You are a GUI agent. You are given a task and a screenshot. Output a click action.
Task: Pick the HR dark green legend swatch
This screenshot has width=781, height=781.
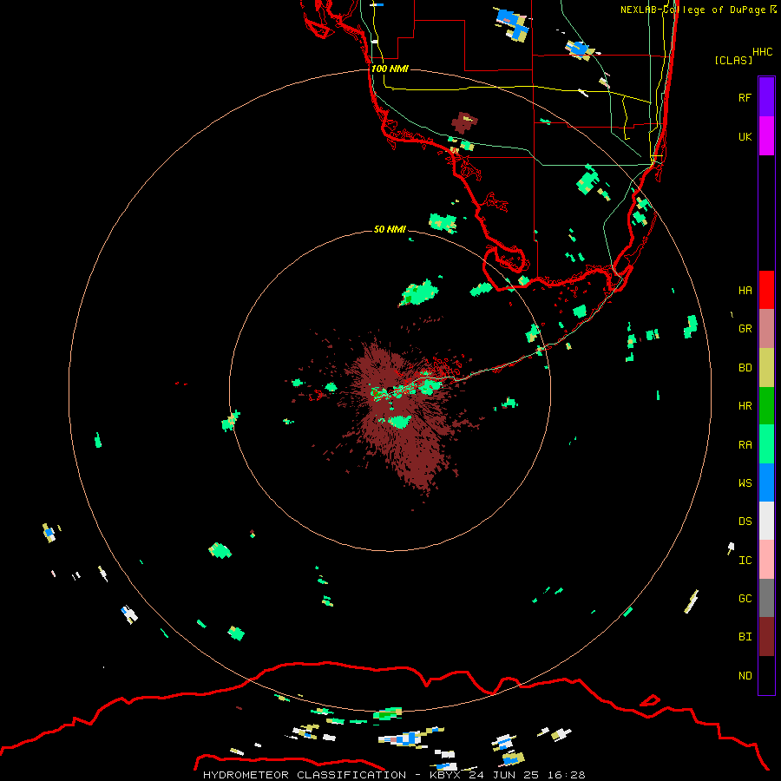(766, 406)
